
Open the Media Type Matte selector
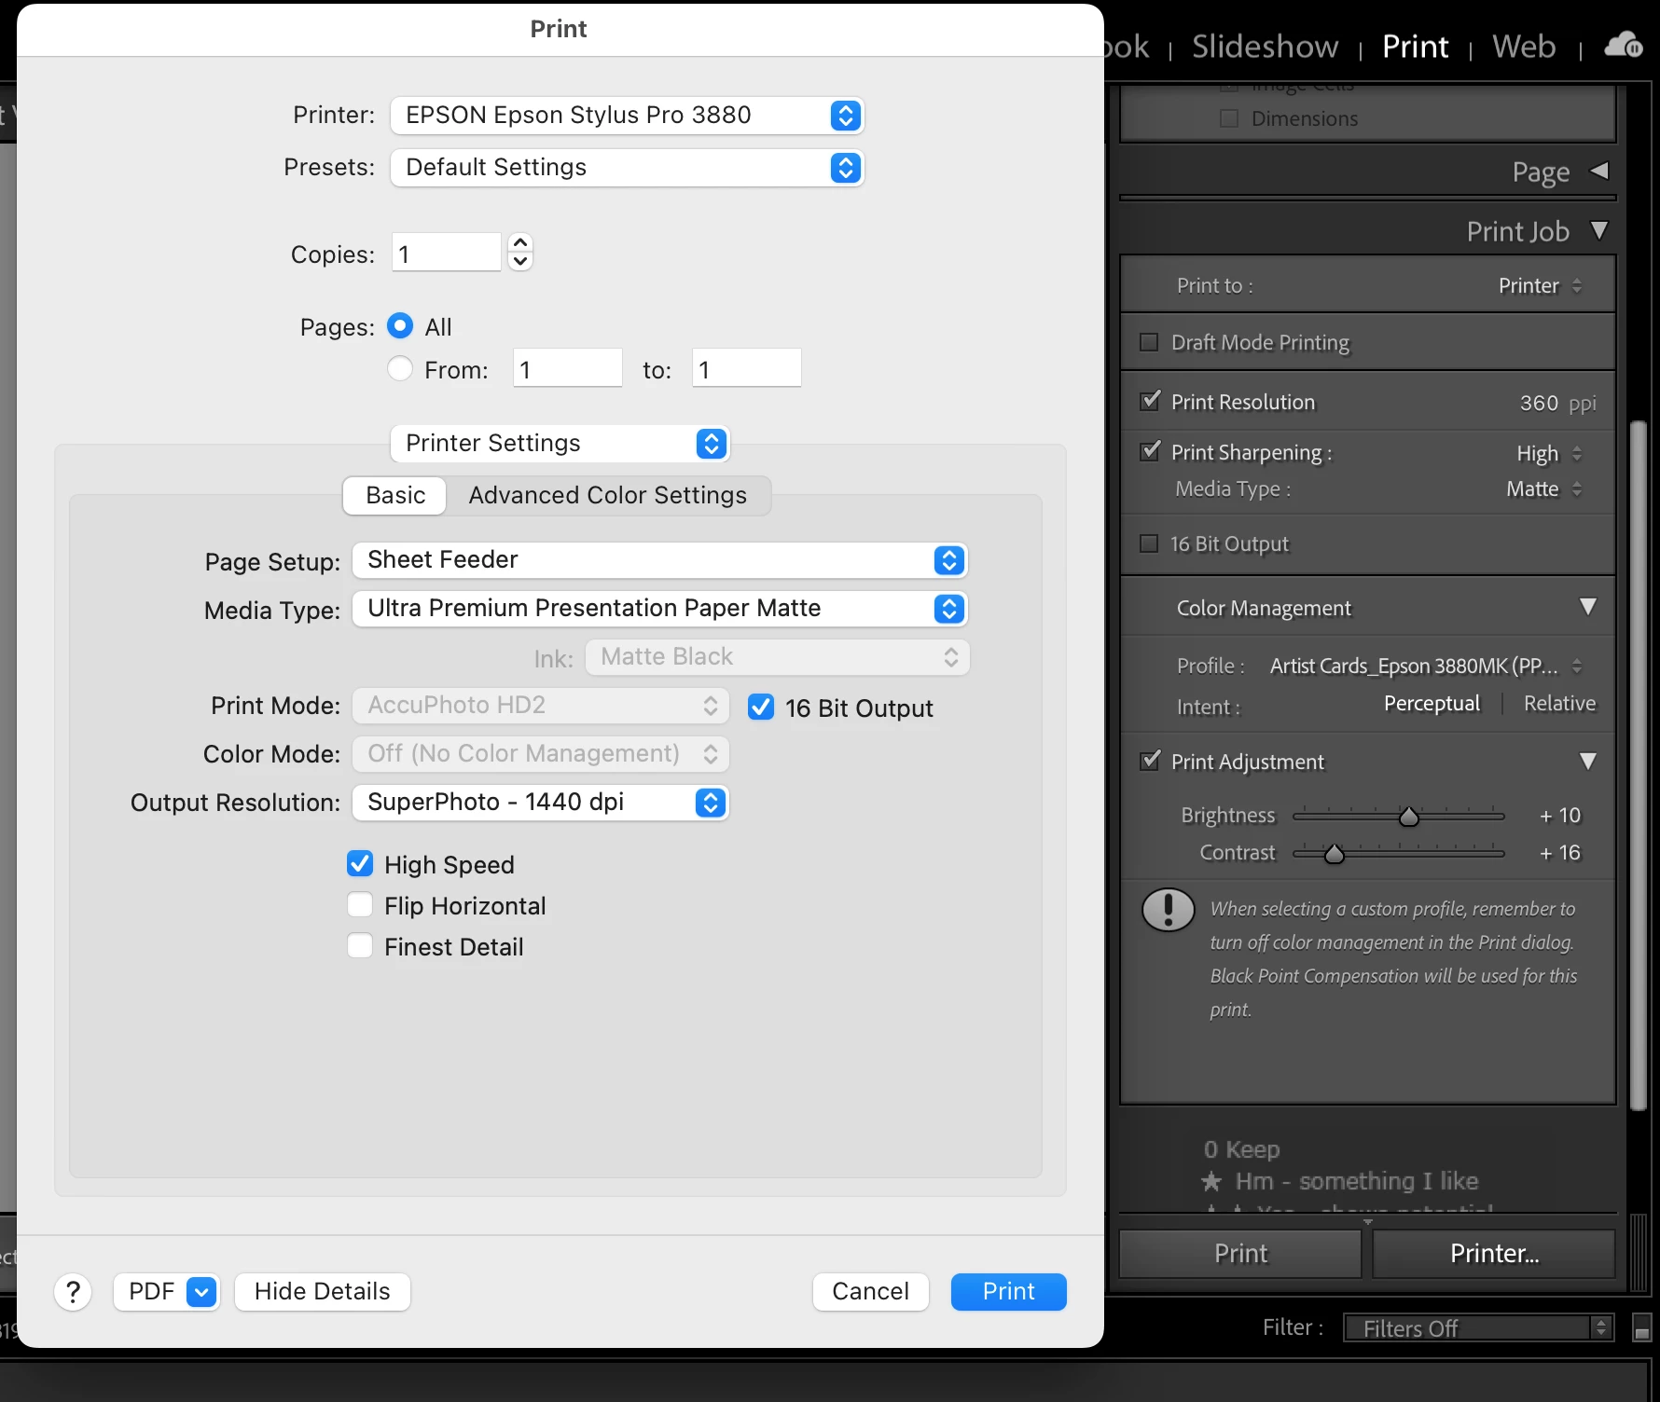pos(1543,489)
